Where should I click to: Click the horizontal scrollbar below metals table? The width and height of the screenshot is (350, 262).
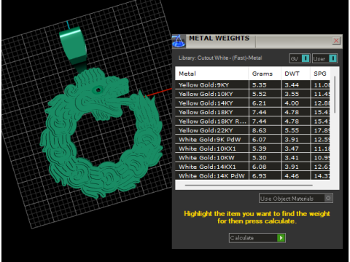coord(249,185)
